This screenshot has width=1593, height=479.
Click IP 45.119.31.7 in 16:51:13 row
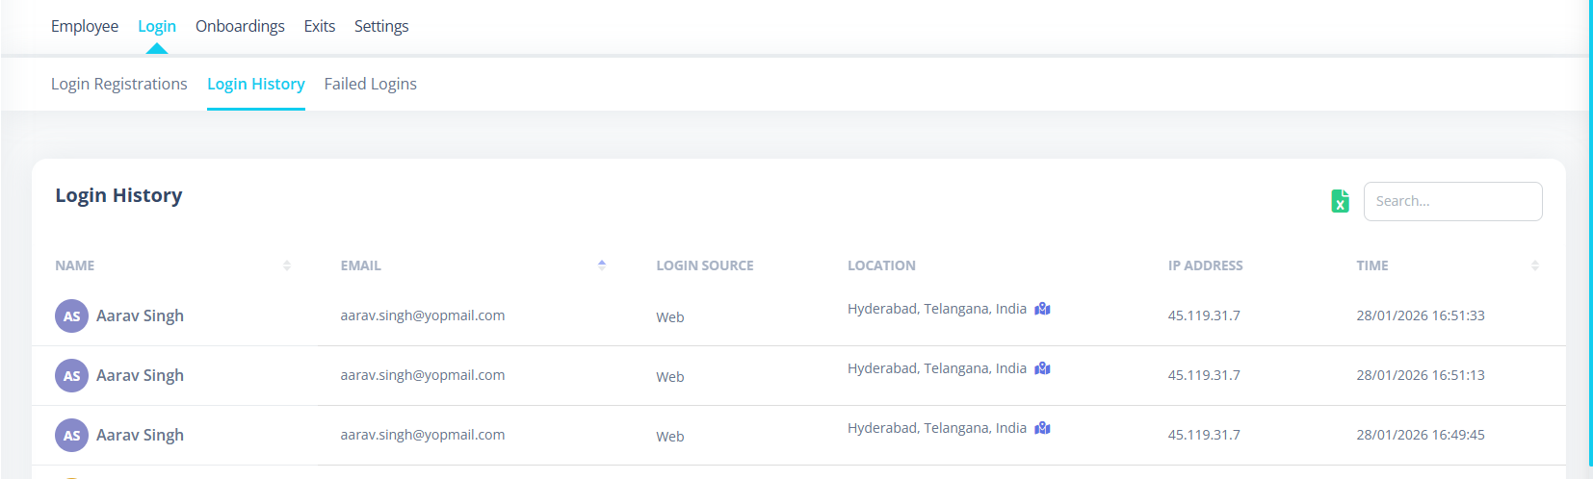pyautogui.click(x=1204, y=375)
